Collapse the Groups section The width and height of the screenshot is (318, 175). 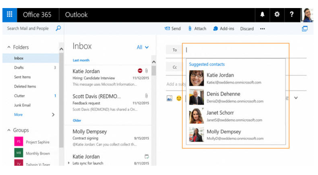pyautogui.click(x=9, y=130)
